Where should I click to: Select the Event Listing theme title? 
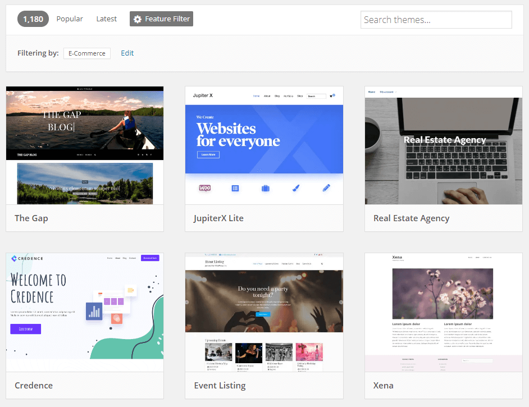[x=220, y=386]
